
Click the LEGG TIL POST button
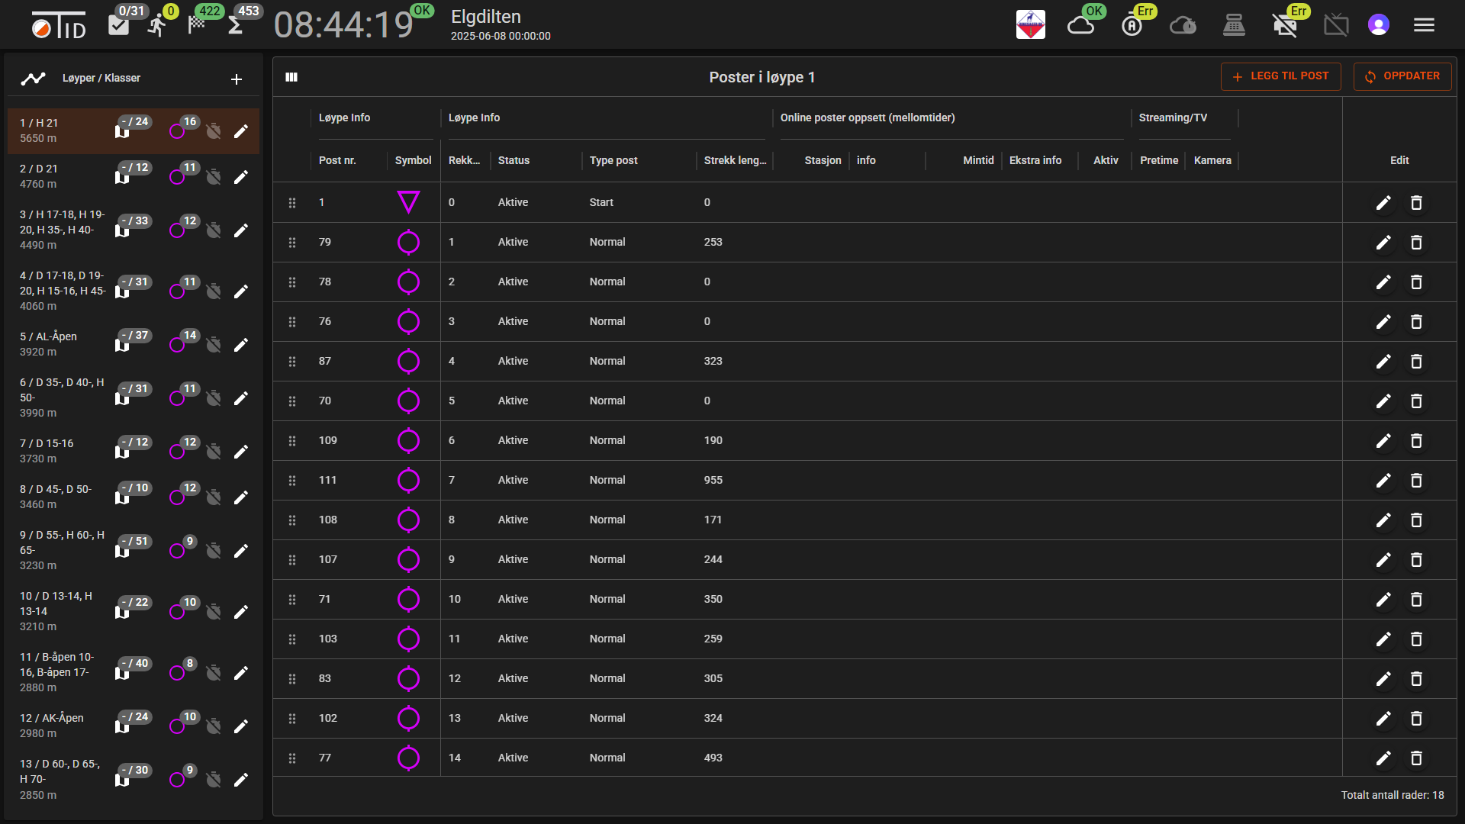point(1280,76)
